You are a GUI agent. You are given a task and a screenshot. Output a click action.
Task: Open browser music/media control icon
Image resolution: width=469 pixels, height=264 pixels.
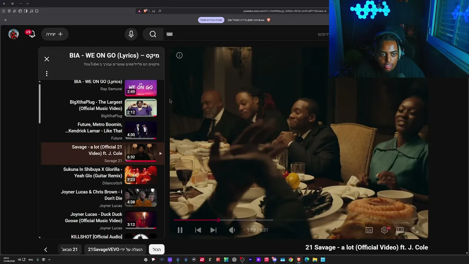tap(31, 11)
